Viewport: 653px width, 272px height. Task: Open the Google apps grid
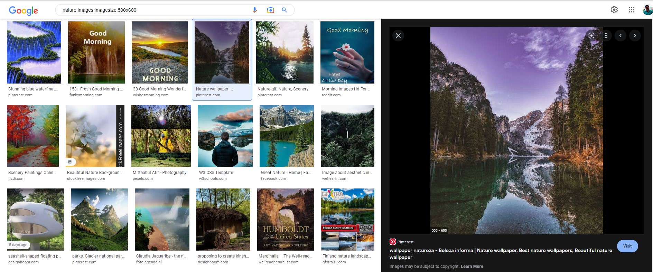click(x=631, y=10)
